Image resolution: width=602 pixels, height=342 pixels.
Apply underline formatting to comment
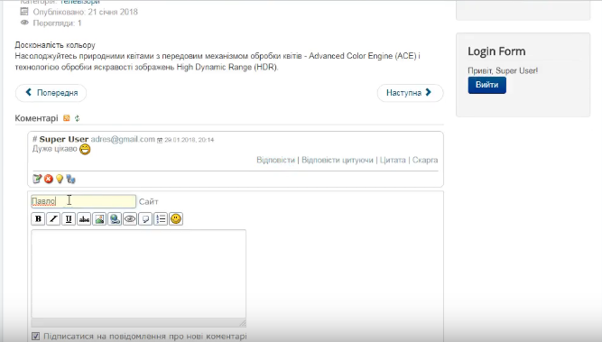[x=69, y=218]
